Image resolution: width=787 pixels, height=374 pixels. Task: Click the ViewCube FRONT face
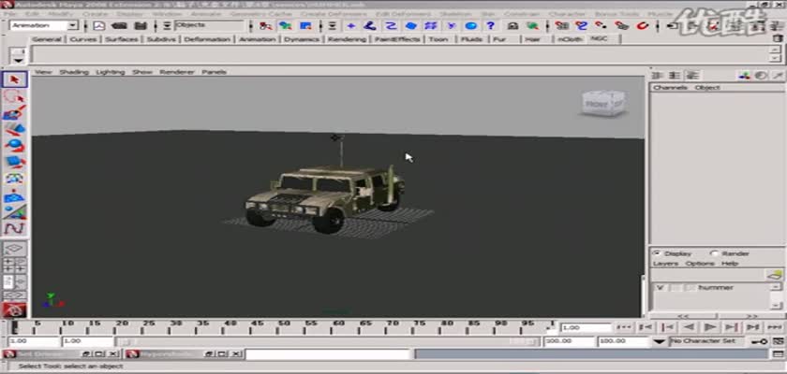tap(596, 104)
